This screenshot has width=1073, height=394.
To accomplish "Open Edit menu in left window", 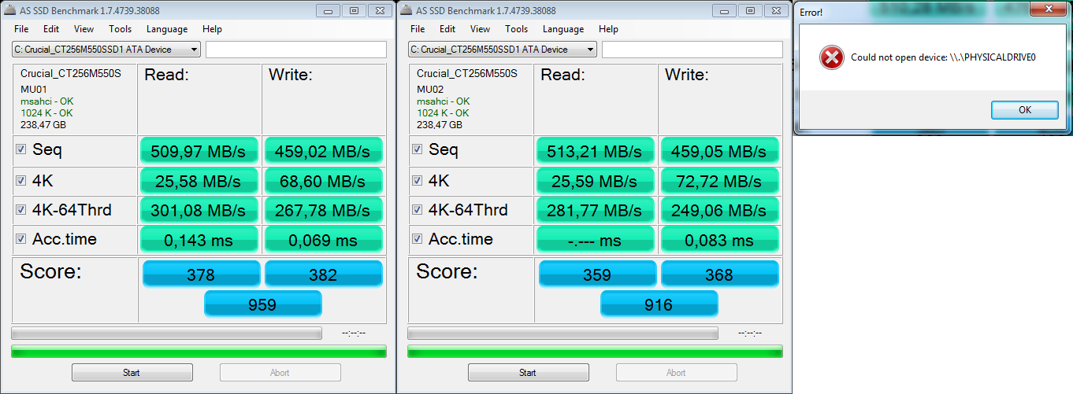I will [51, 29].
